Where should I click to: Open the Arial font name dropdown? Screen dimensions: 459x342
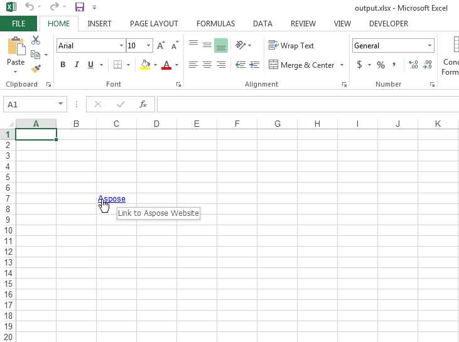(x=121, y=46)
